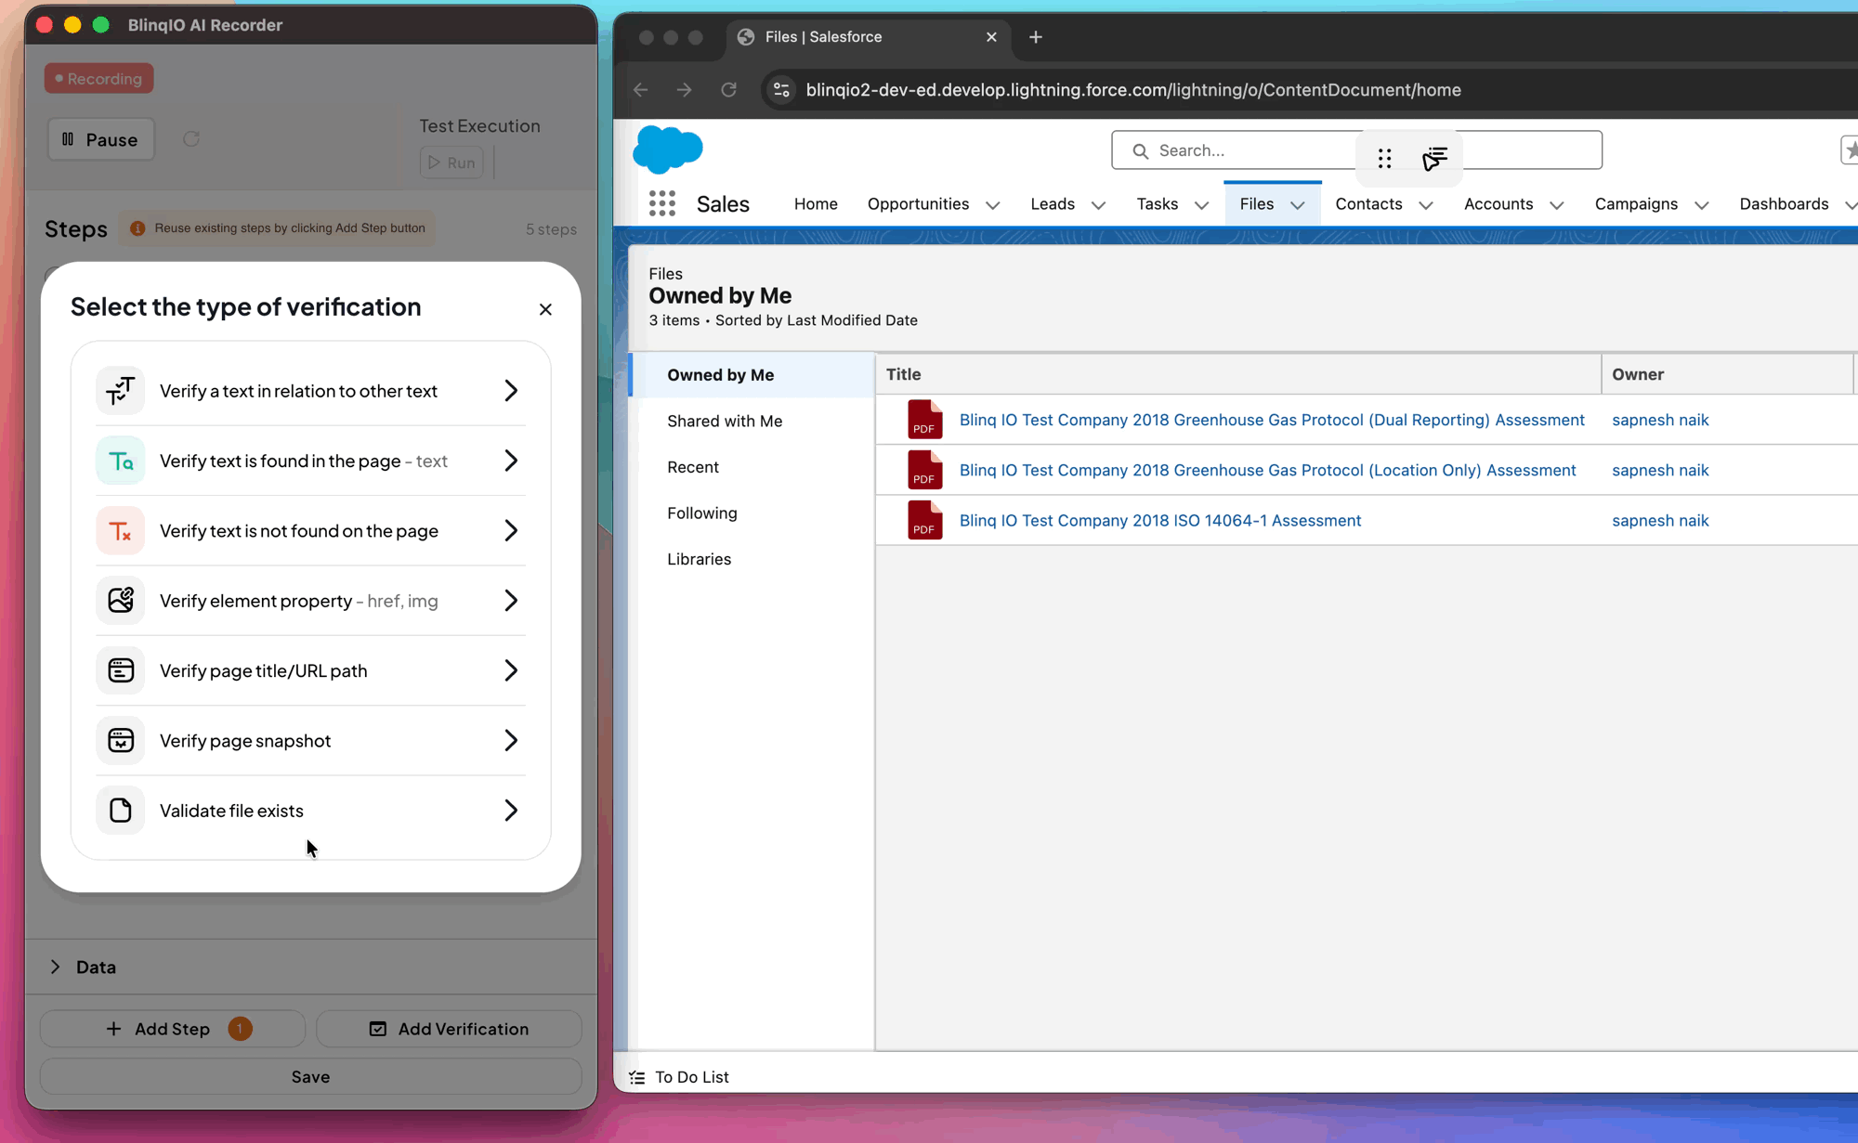Click the PDF icon of ISO 14064-1 Assessment
1858x1143 pixels.
[924, 520]
